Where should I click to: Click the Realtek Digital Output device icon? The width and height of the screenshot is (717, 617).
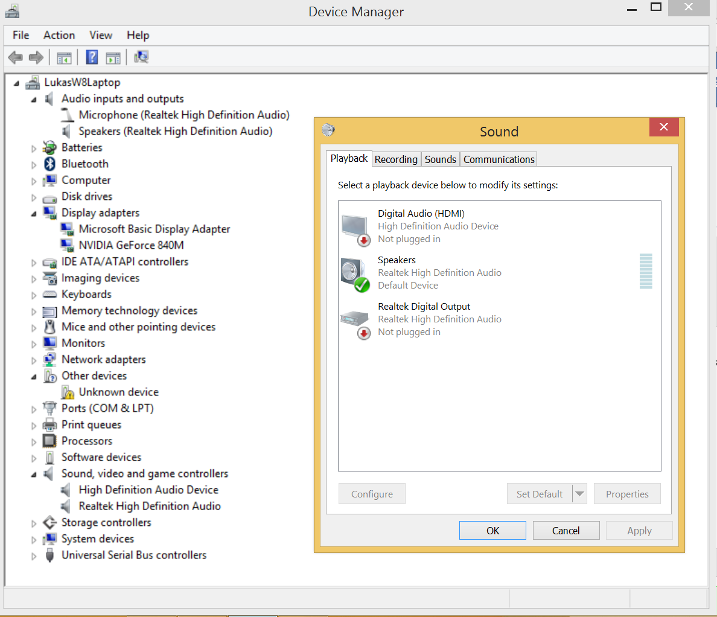click(355, 324)
